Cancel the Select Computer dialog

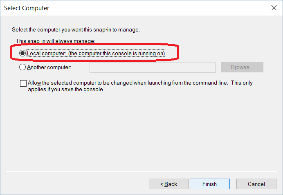pos(256,184)
